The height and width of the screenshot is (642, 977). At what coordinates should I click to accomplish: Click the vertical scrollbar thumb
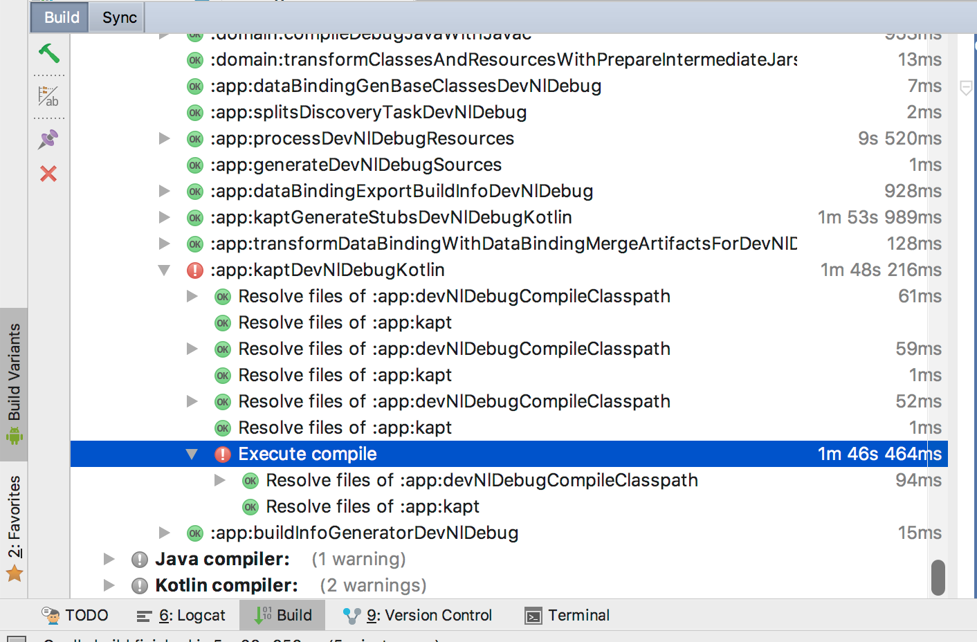point(938,577)
